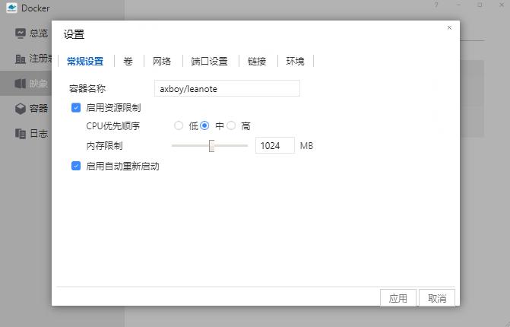The height and width of the screenshot is (327, 510).
Task: Switch to the 常规设置 tab
Action: click(x=85, y=61)
